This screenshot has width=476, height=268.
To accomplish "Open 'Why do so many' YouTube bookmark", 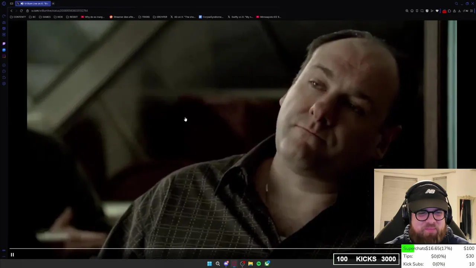I will [x=93, y=17].
